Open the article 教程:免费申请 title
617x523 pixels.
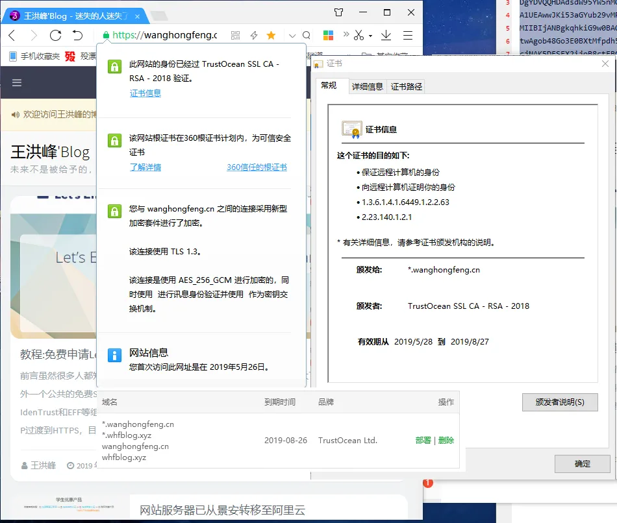pos(58,354)
